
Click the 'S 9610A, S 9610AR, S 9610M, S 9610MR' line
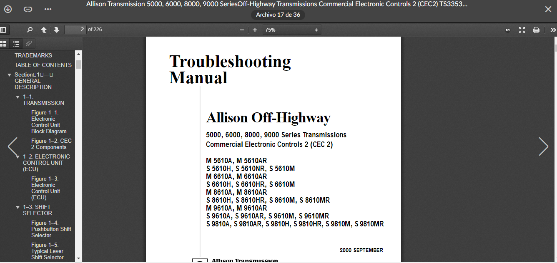tap(267, 216)
